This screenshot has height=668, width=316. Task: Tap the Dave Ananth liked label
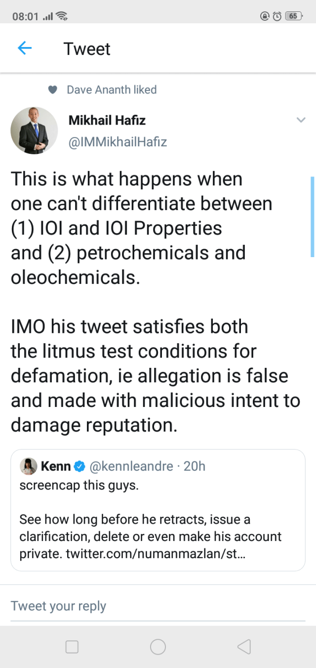112,90
